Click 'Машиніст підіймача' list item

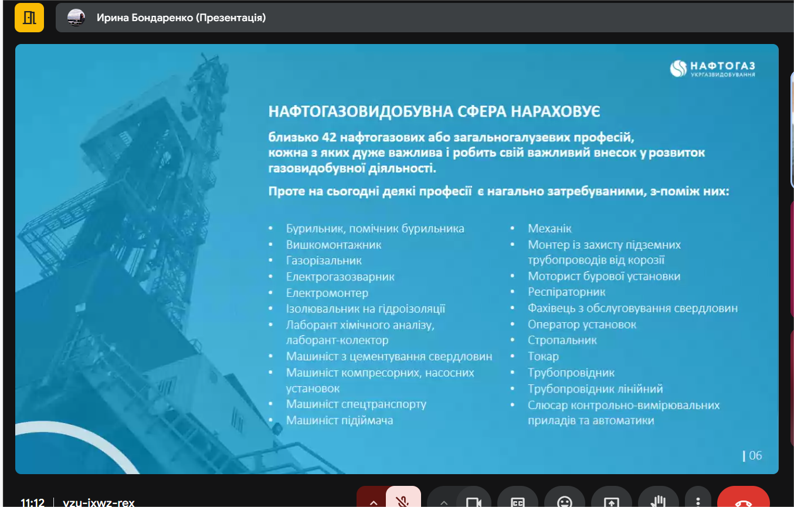click(x=340, y=420)
